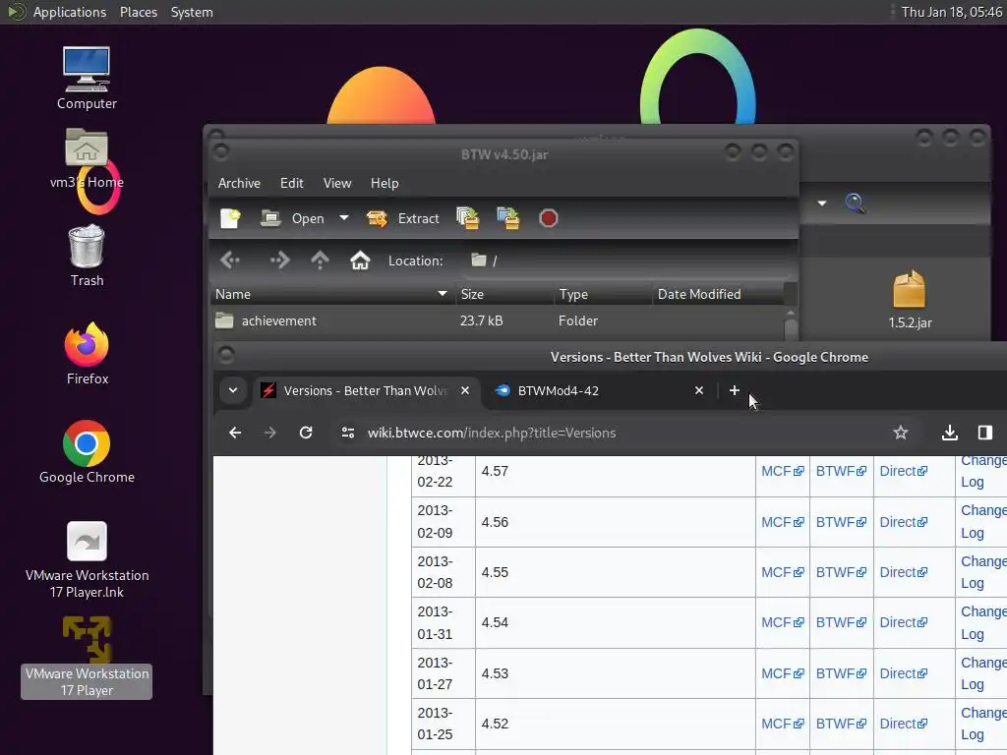Screen dimensions: 1007x755
Task: Click the Chrome back arrow
Action: 235,433
